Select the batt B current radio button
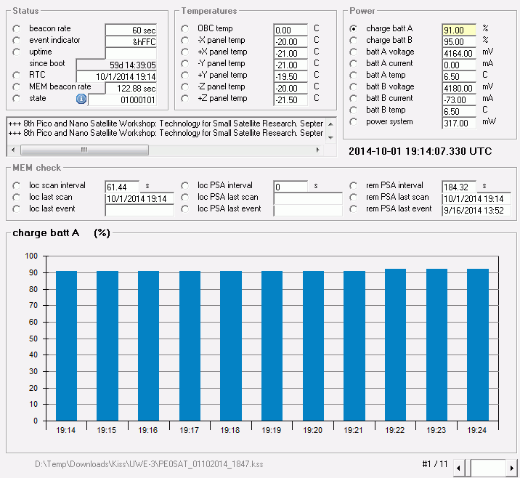The width and height of the screenshot is (520, 478). tap(354, 99)
